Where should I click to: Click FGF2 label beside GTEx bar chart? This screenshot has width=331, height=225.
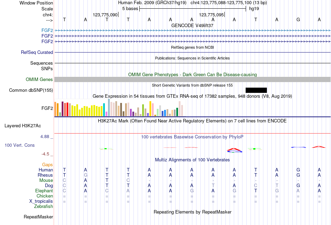pos(47,108)
